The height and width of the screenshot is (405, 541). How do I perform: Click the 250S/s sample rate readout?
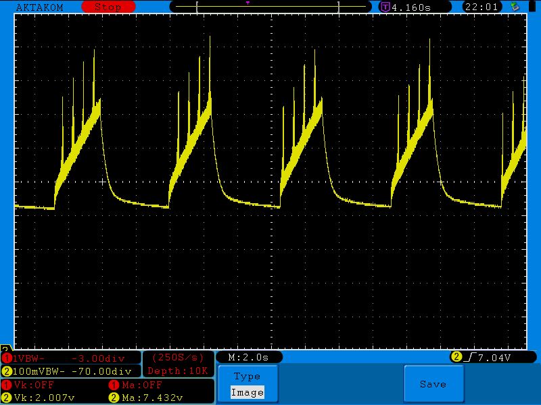pos(178,357)
